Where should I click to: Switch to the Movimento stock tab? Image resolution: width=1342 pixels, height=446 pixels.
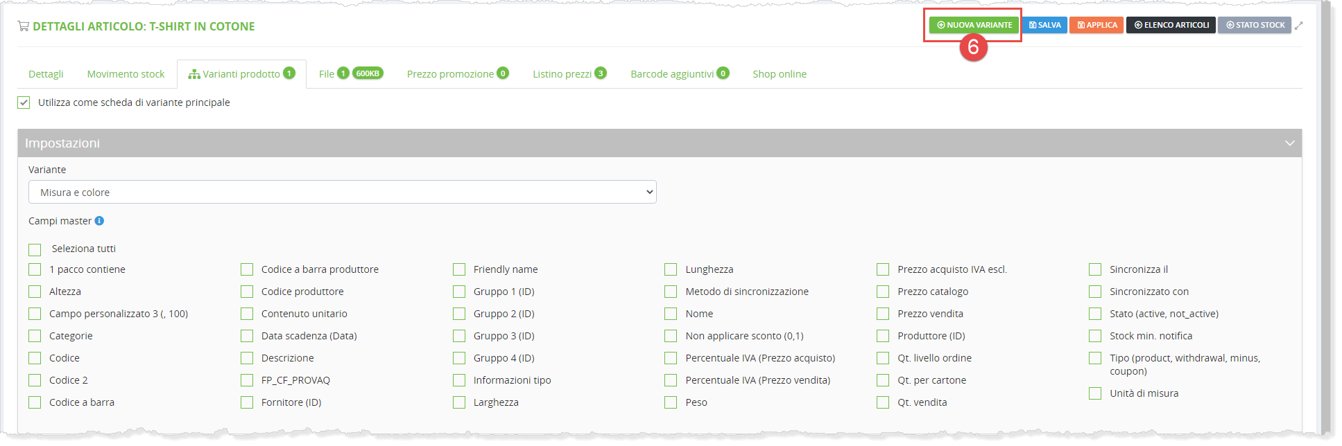(126, 74)
